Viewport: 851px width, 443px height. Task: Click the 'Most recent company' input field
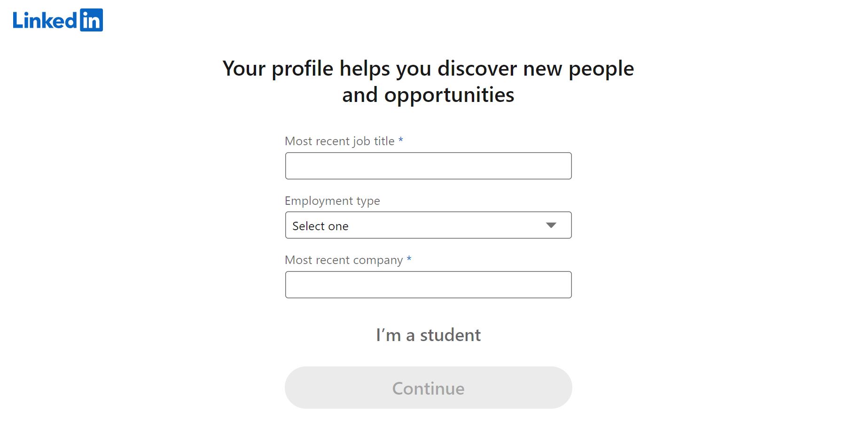pyautogui.click(x=428, y=284)
